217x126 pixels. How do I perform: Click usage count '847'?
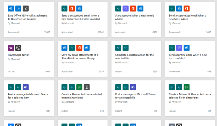coord(48,111)
